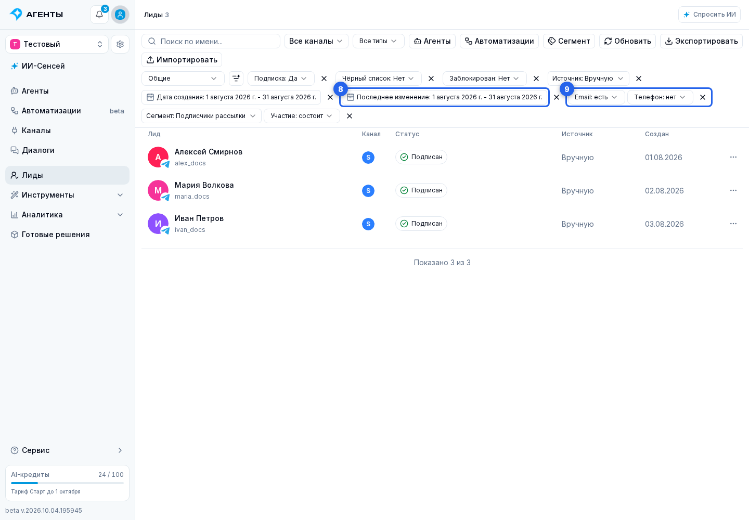This screenshot has height=520, width=749.
Task: Clear the Дата создания filter
Action: coord(330,97)
